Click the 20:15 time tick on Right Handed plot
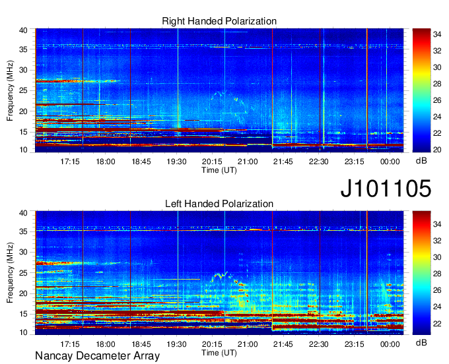 pyautogui.click(x=212, y=162)
